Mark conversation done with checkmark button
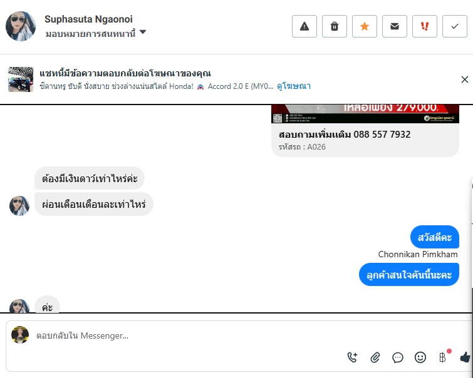This screenshot has width=473, height=378. 455,26
